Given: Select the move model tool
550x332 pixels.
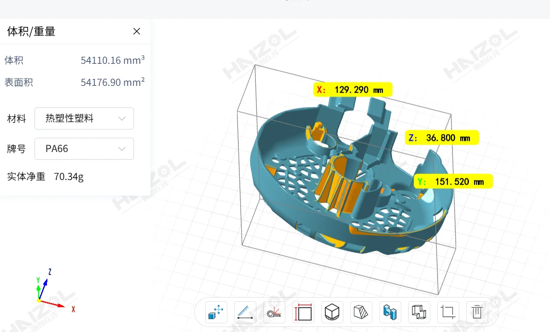Looking at the screenshot, I should coord(216,312).
